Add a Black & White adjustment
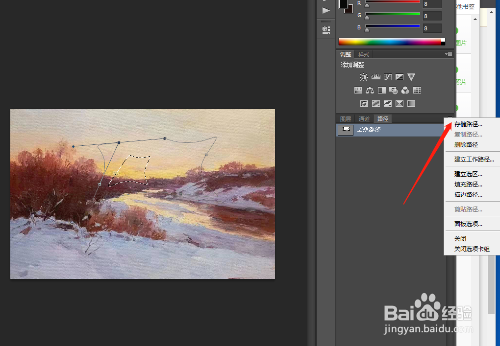The height and width of the screenshot is (346, 500). [x=382, y=91]
